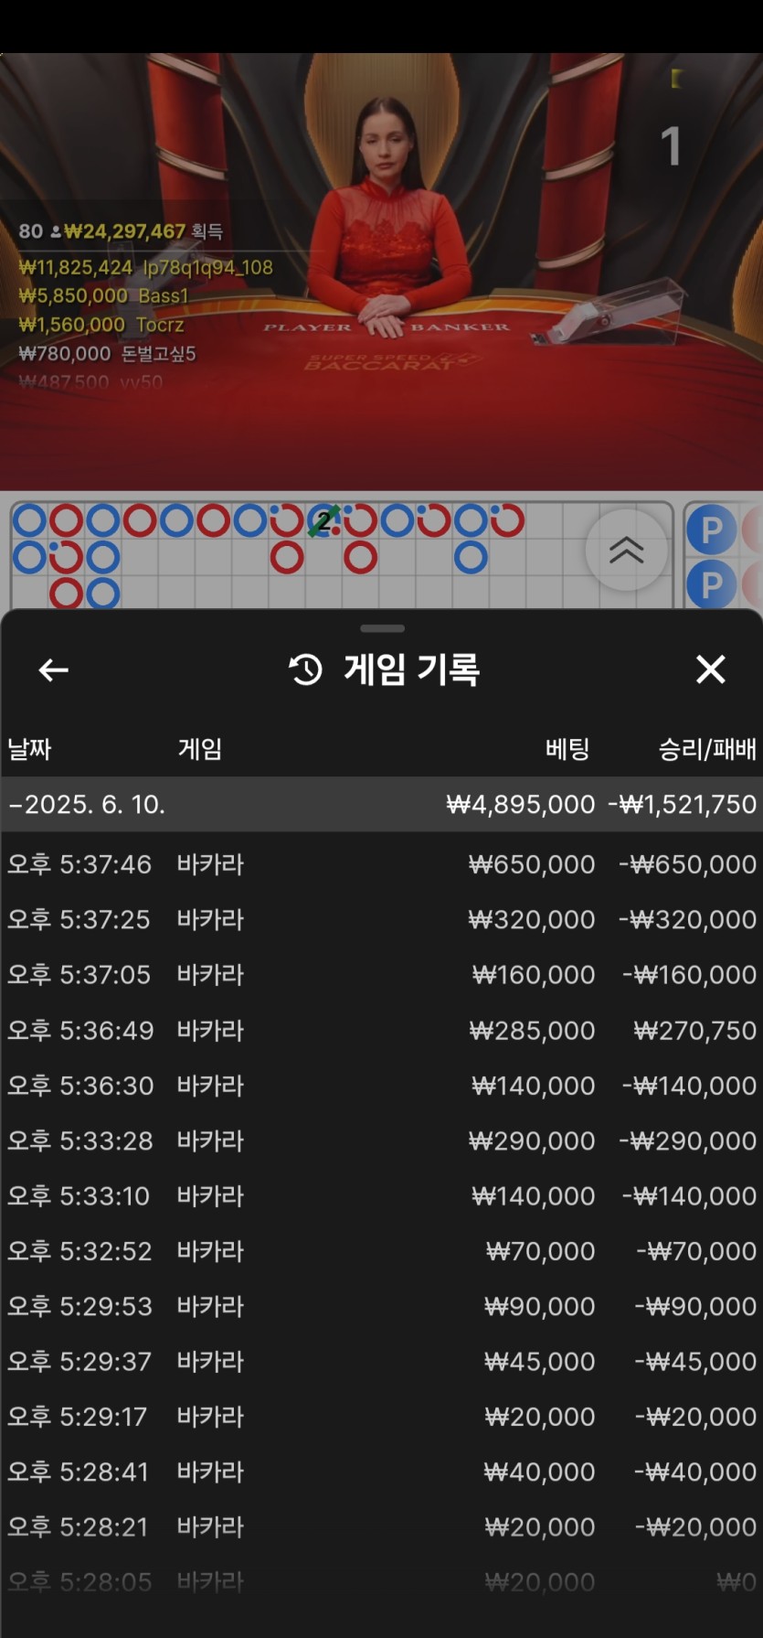This screenshot has width=763, height=1638.
Task: Tap the lower blue P bead icon
Action: (712, 584)
